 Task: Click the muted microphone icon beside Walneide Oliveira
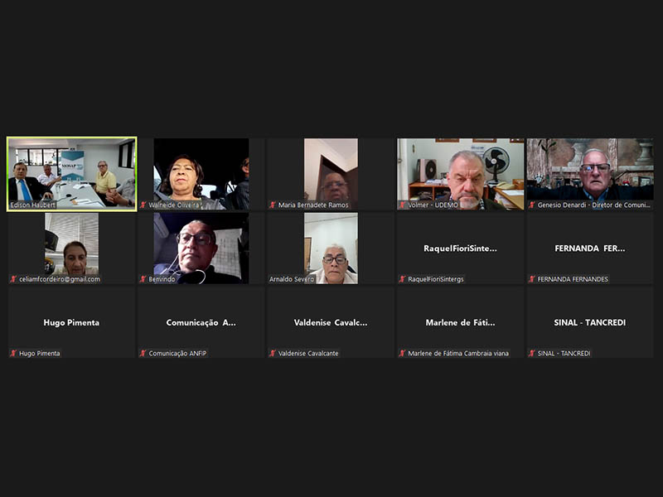click(x=143, y=205)
